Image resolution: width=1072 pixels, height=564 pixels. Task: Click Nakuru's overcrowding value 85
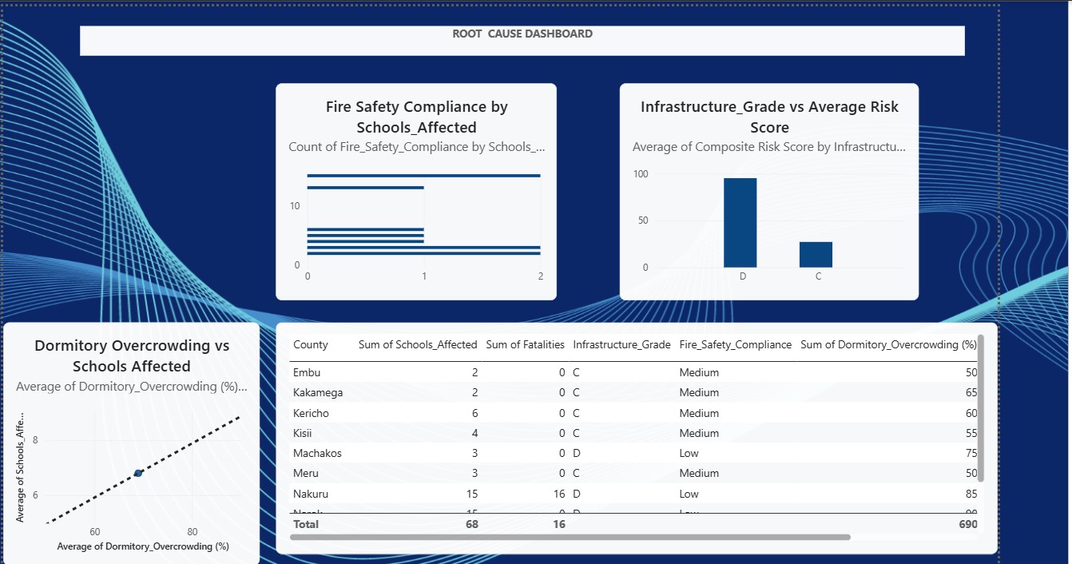(971, 494)
